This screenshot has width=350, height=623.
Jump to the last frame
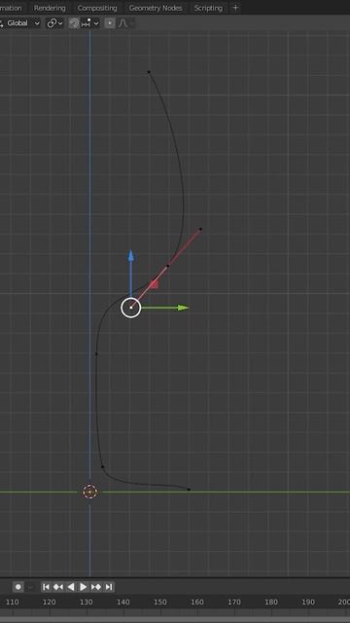pos(109,587)
